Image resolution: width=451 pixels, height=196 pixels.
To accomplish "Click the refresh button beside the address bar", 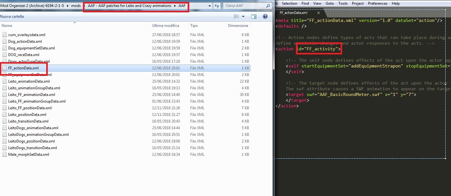I will click(217, 6).
